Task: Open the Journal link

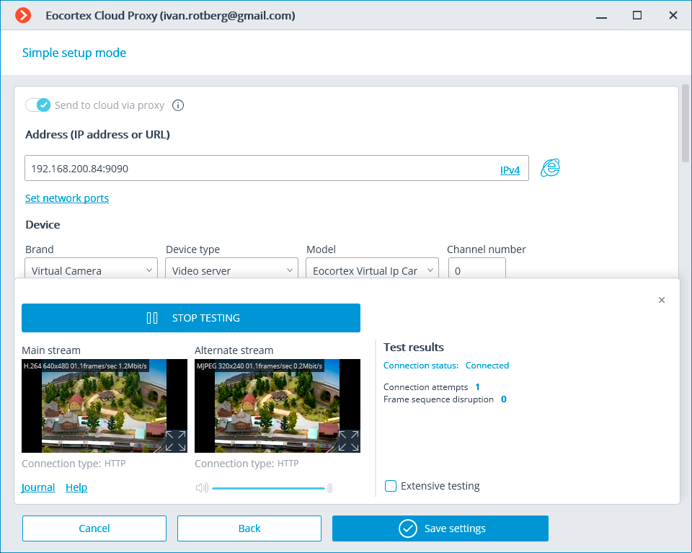Action: coord(37,487)
